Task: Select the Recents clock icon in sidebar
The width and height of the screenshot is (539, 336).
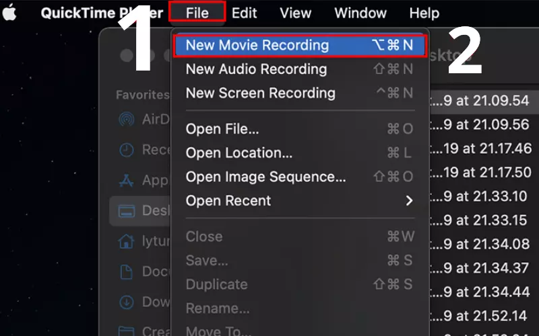Action: 127,150
